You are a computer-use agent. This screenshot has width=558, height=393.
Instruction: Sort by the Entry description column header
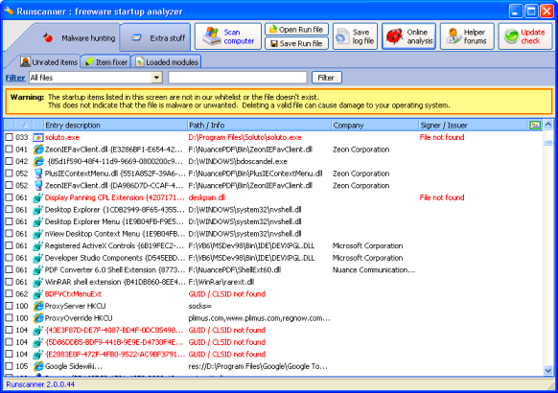pos(115,126)
